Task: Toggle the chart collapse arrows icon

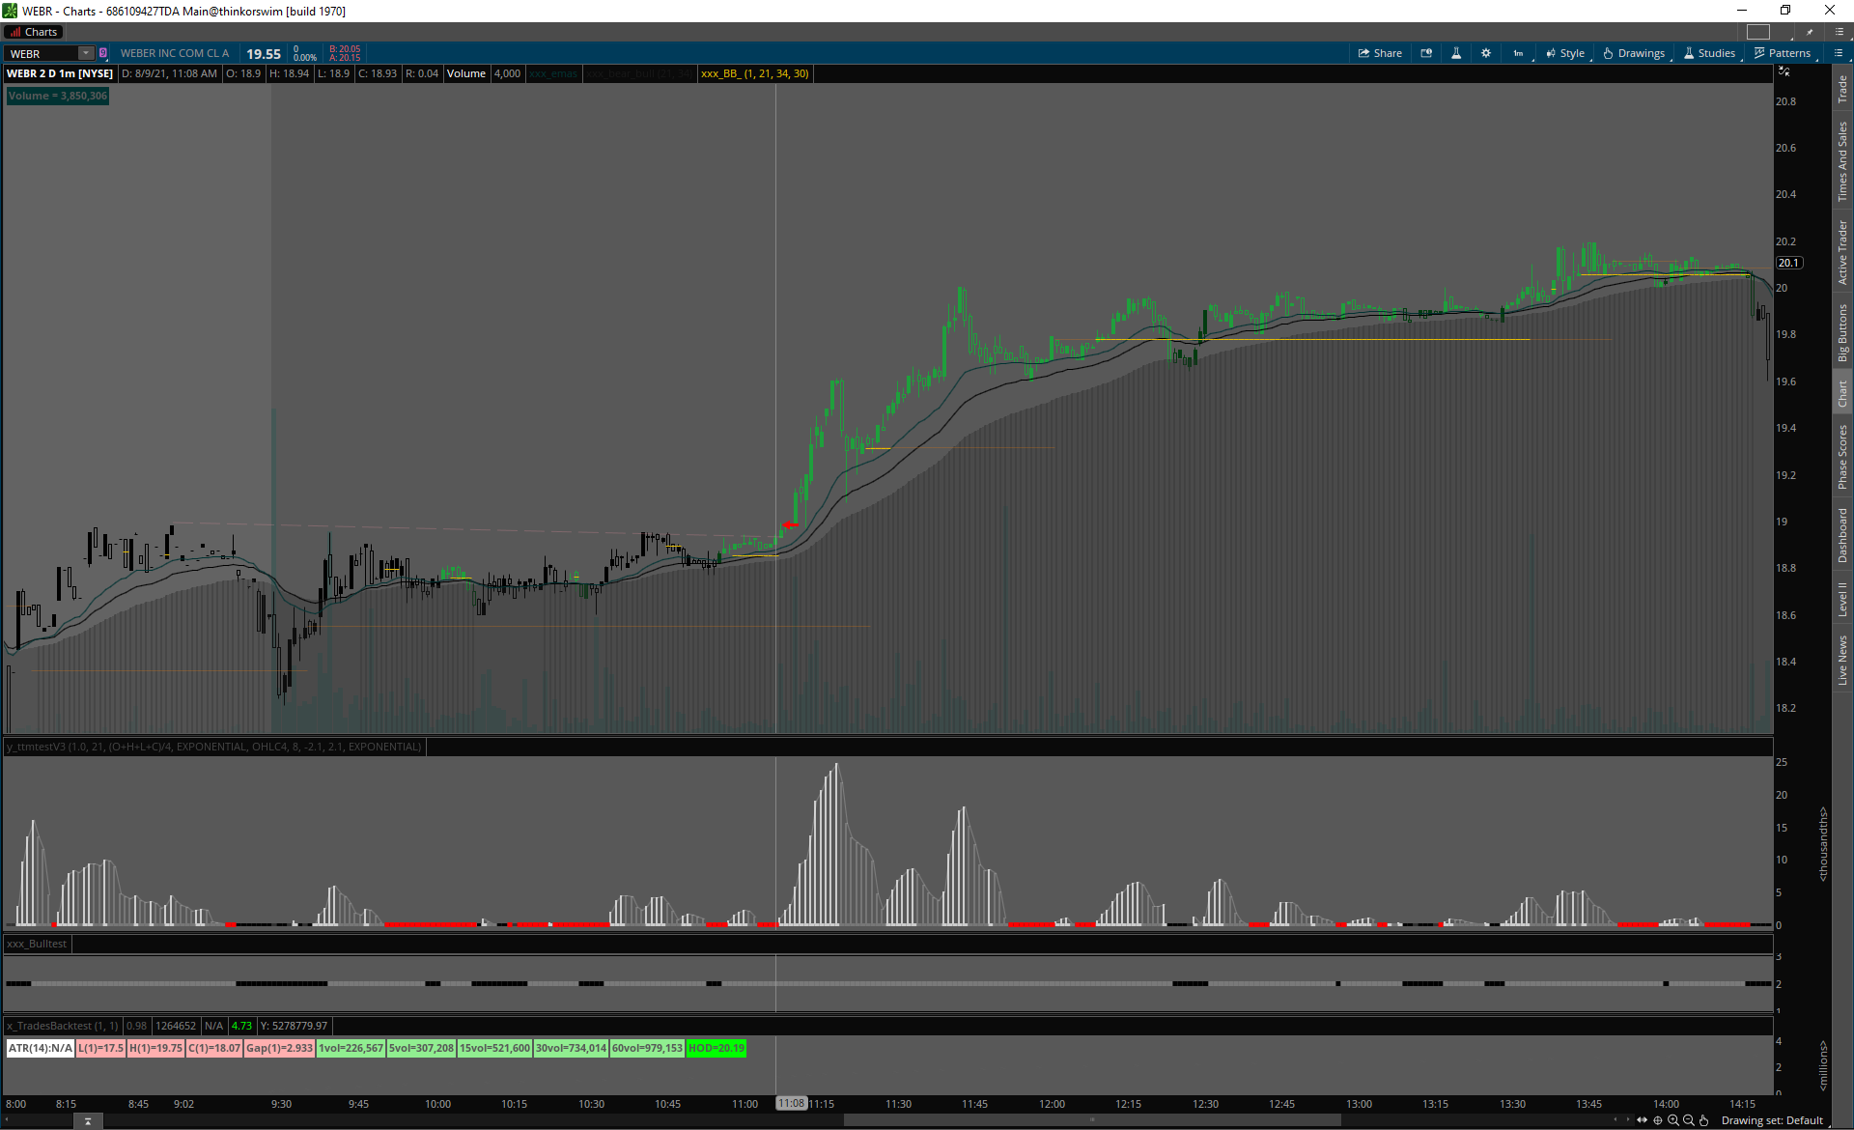Action: tap(1784, 72)
